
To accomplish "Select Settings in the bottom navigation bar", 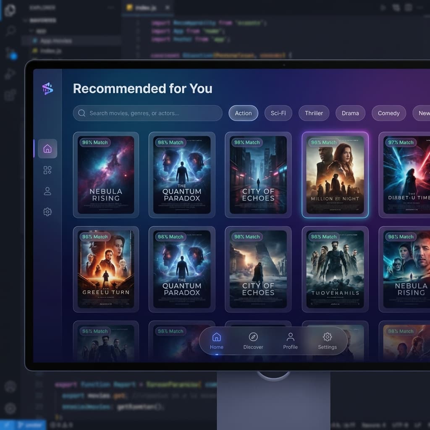I will (x=327, y=337).
